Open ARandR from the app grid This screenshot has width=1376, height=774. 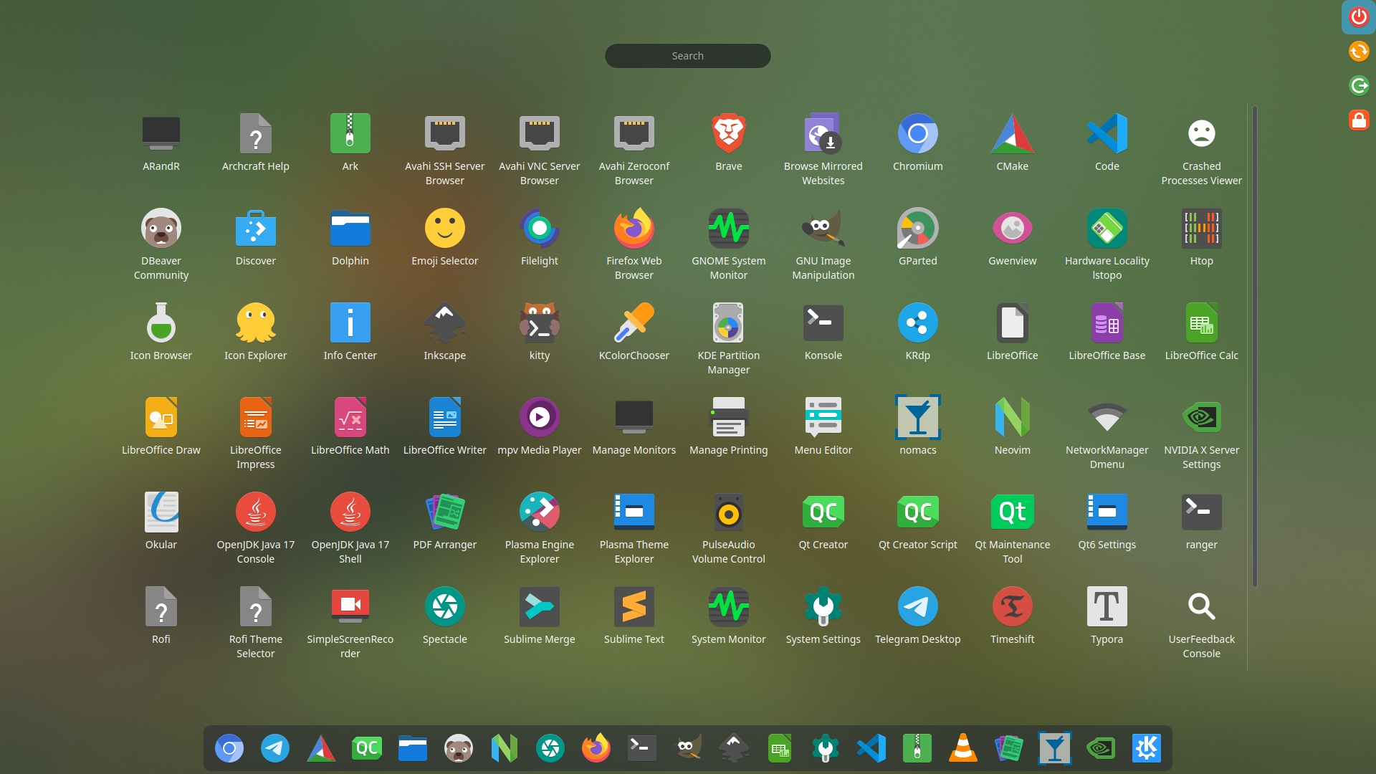coord(161,143)
